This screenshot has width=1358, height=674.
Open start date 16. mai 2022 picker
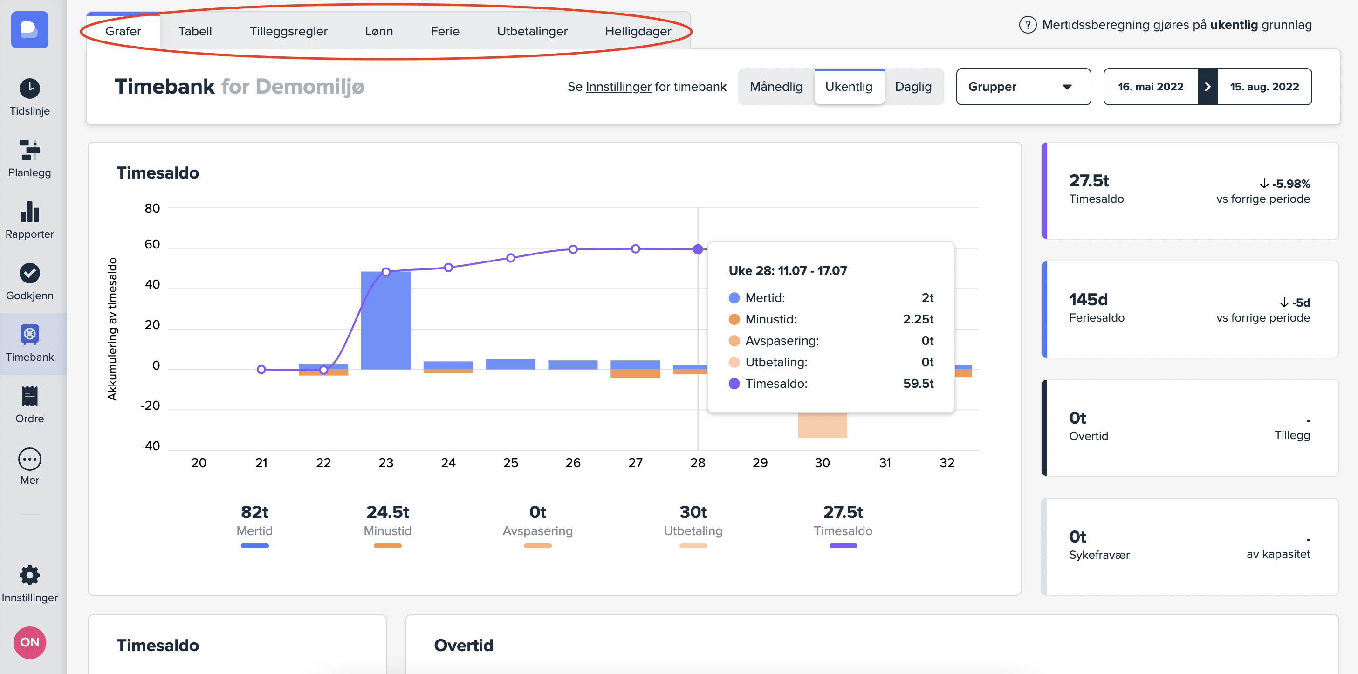(1150, 87)
